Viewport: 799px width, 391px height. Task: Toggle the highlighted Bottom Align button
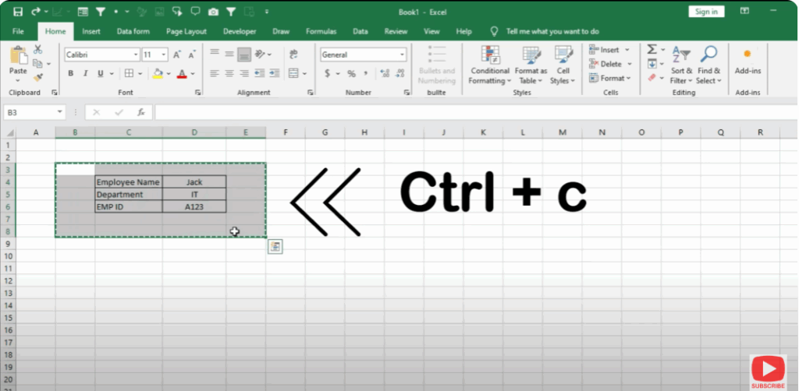(244, 54)
